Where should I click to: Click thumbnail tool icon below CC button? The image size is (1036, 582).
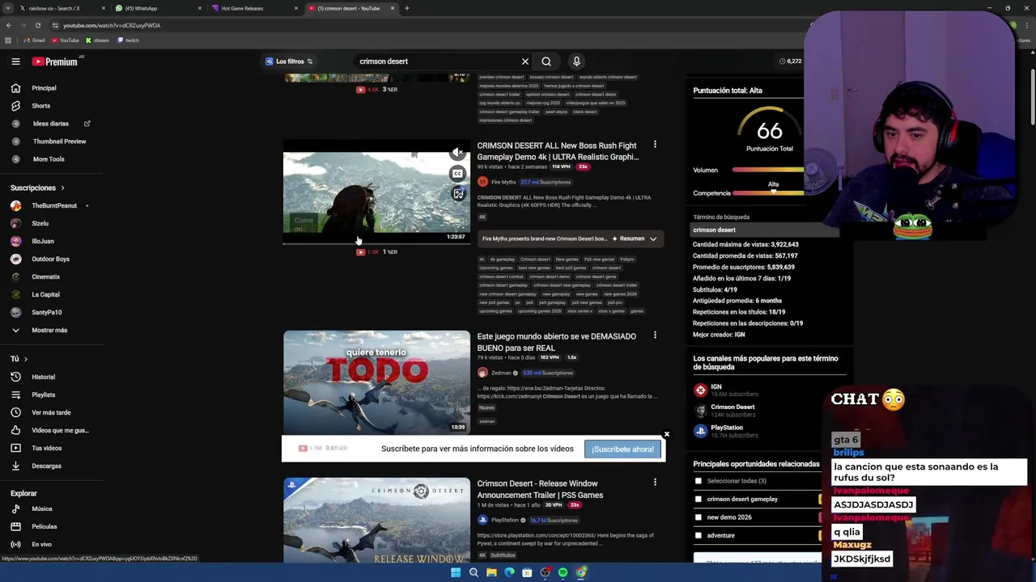tap(458, 194)
